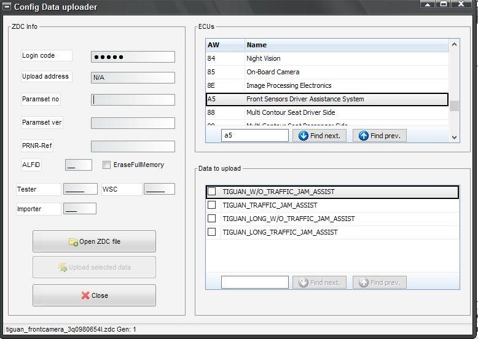Image resolution: width=478 pixels, height=339 pixels.
Task: Focus the Paramset no field
Action: (133, 99)
